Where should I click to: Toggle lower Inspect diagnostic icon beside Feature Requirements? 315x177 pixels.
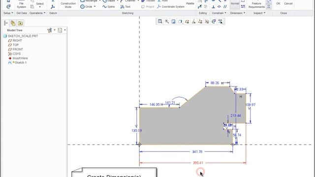269,7
